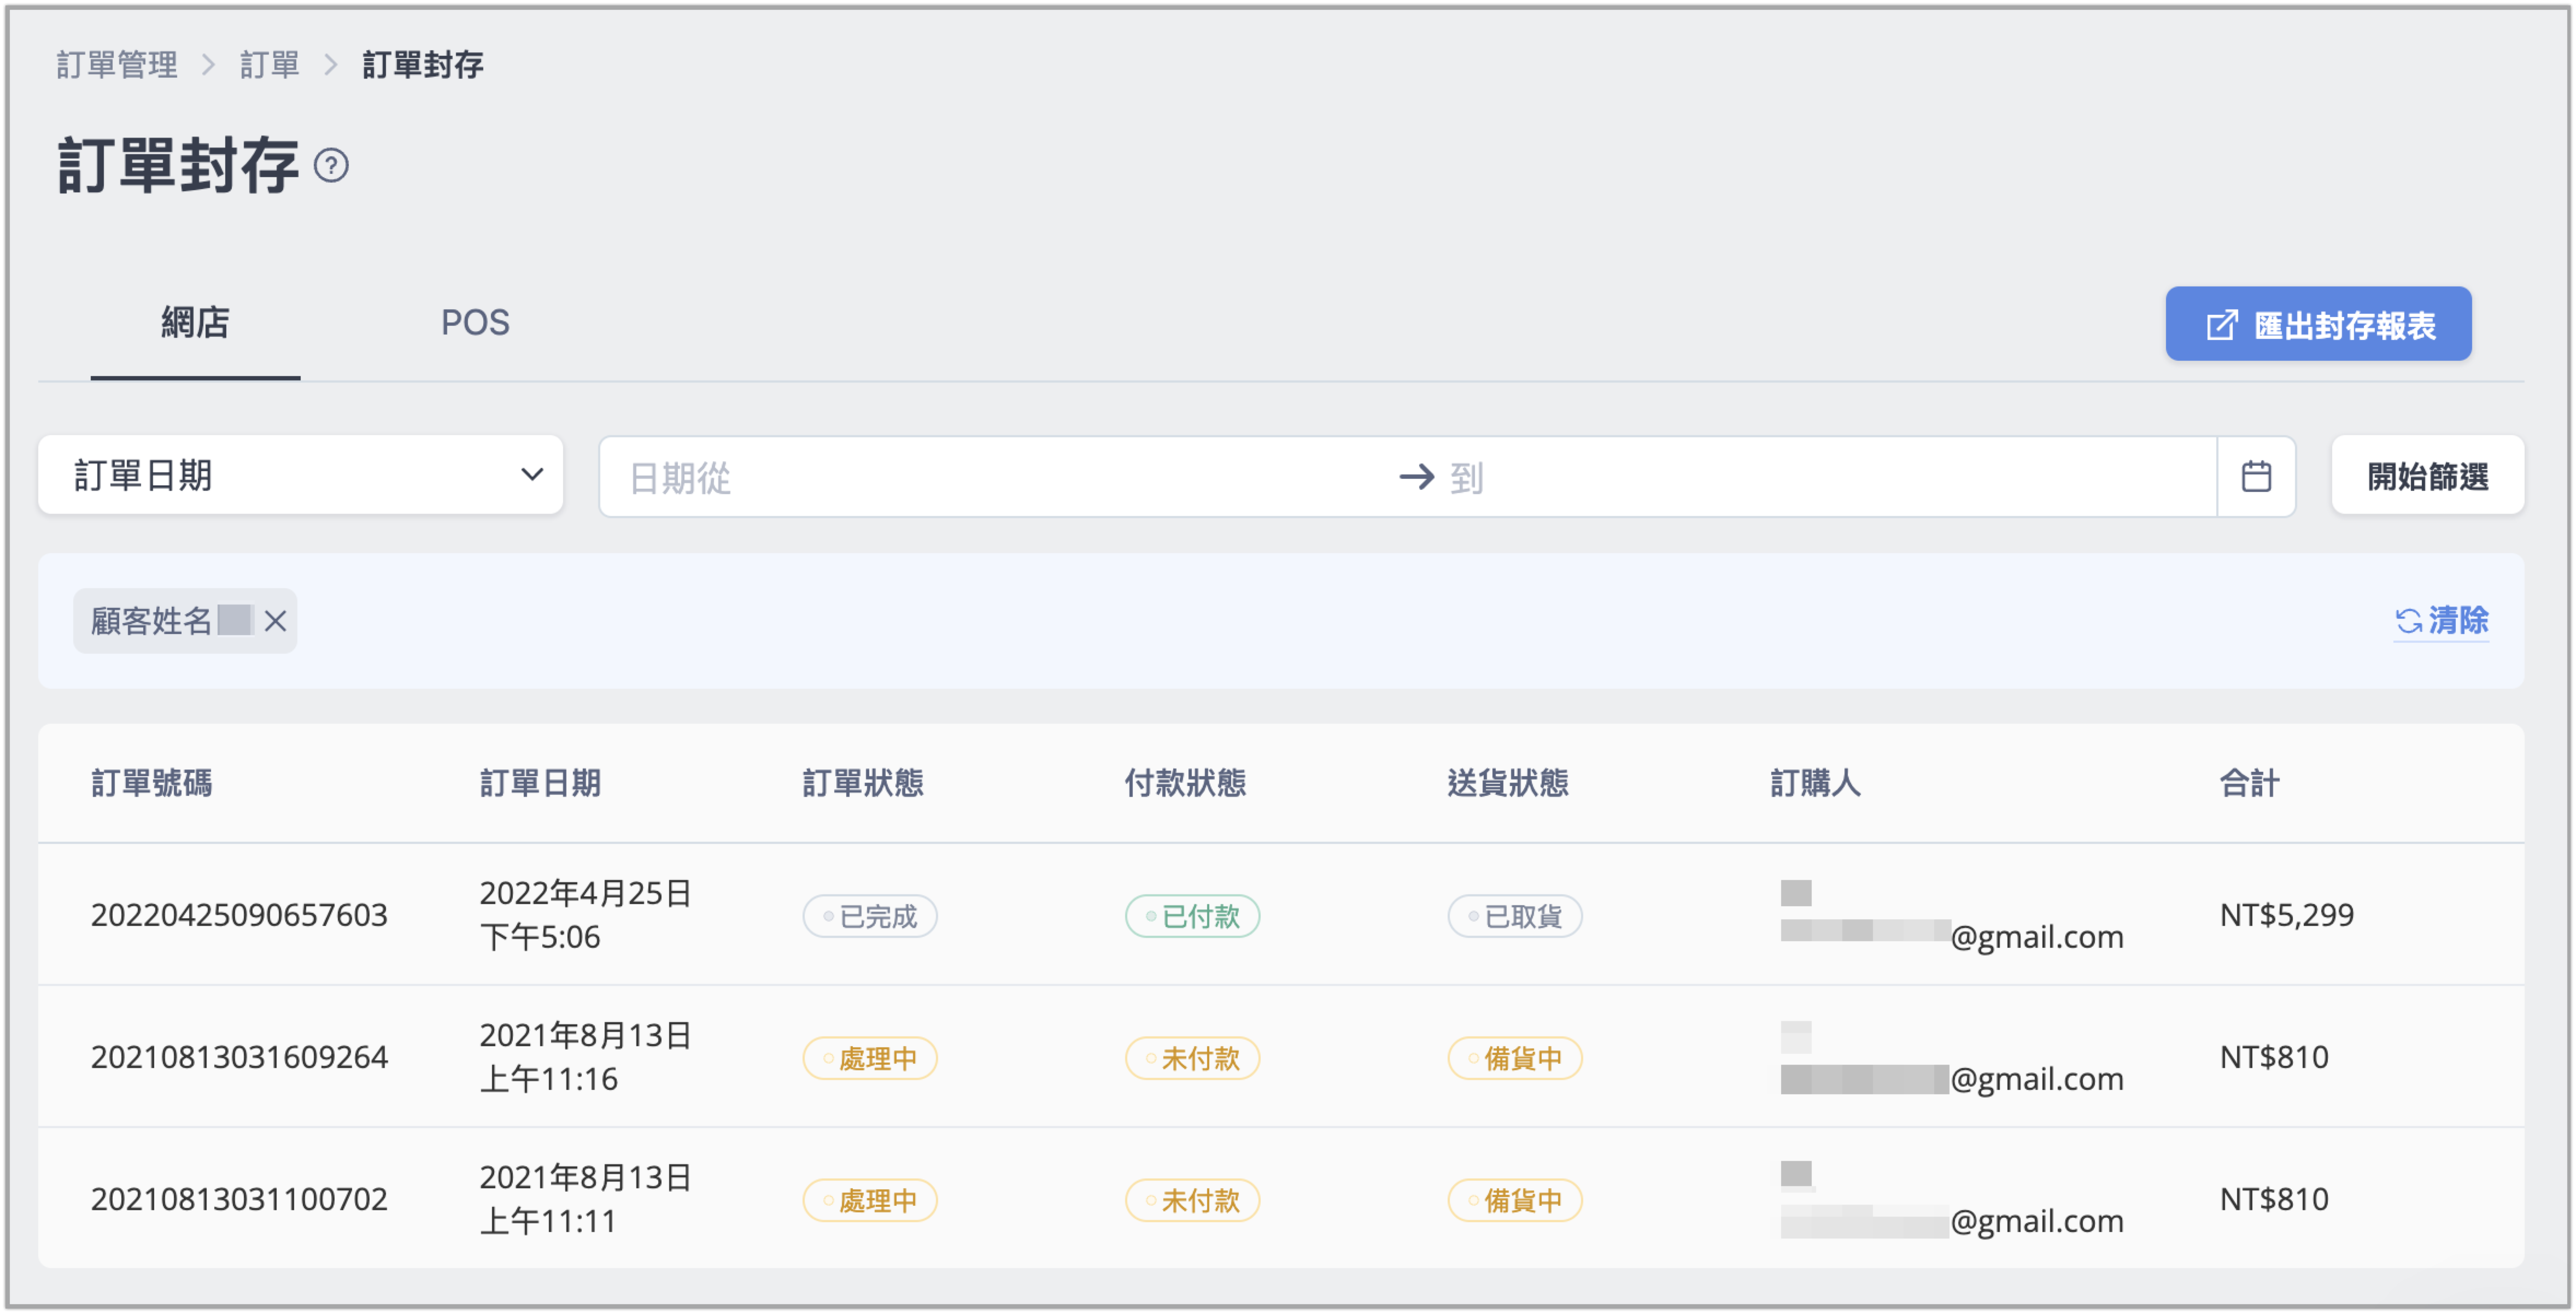Click 未付款 badge for order 20210813031609264
Image resolution: width=2576 pixels, height=1314 pixels.
[1192, 1057]
